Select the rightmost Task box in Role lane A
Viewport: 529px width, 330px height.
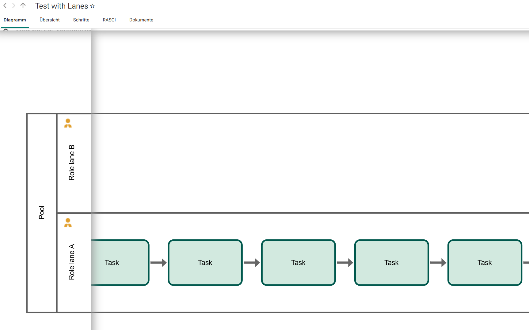(x=485, y=263)
